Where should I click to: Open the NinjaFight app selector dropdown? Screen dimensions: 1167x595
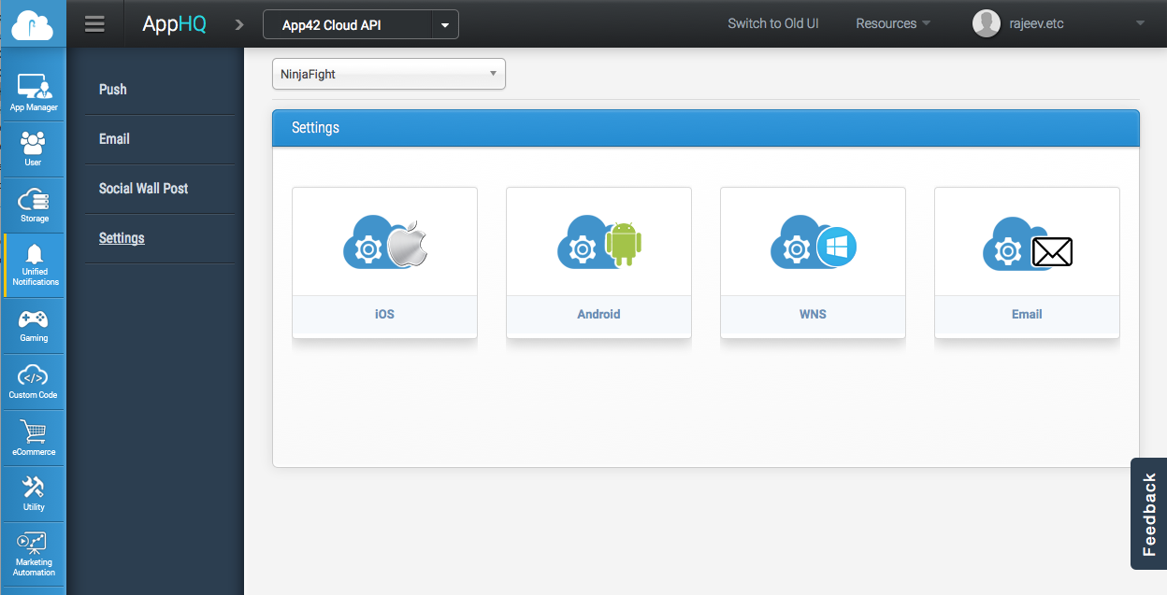(x=388, y=74)
